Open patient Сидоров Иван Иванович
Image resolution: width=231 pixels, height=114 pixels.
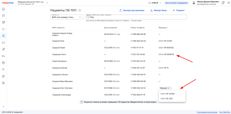[x=62, y=81]
